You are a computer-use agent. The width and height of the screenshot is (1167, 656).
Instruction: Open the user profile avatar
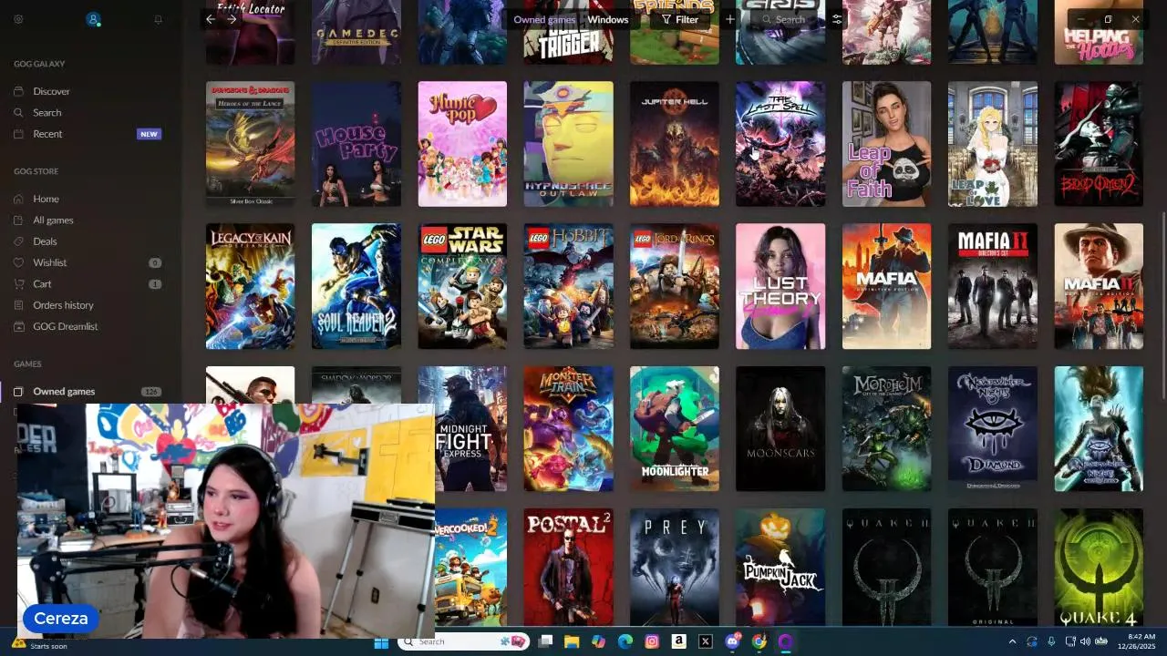pyautogui.click(x=93, y=19)
